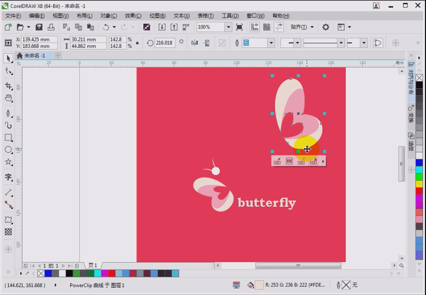Select the Transparency checkerboard tool

pyautogui.click(x=8, y=232)
